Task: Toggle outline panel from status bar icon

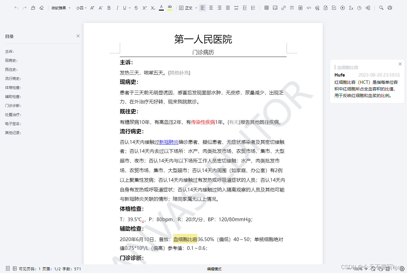Action: click(x=8, y=268)
